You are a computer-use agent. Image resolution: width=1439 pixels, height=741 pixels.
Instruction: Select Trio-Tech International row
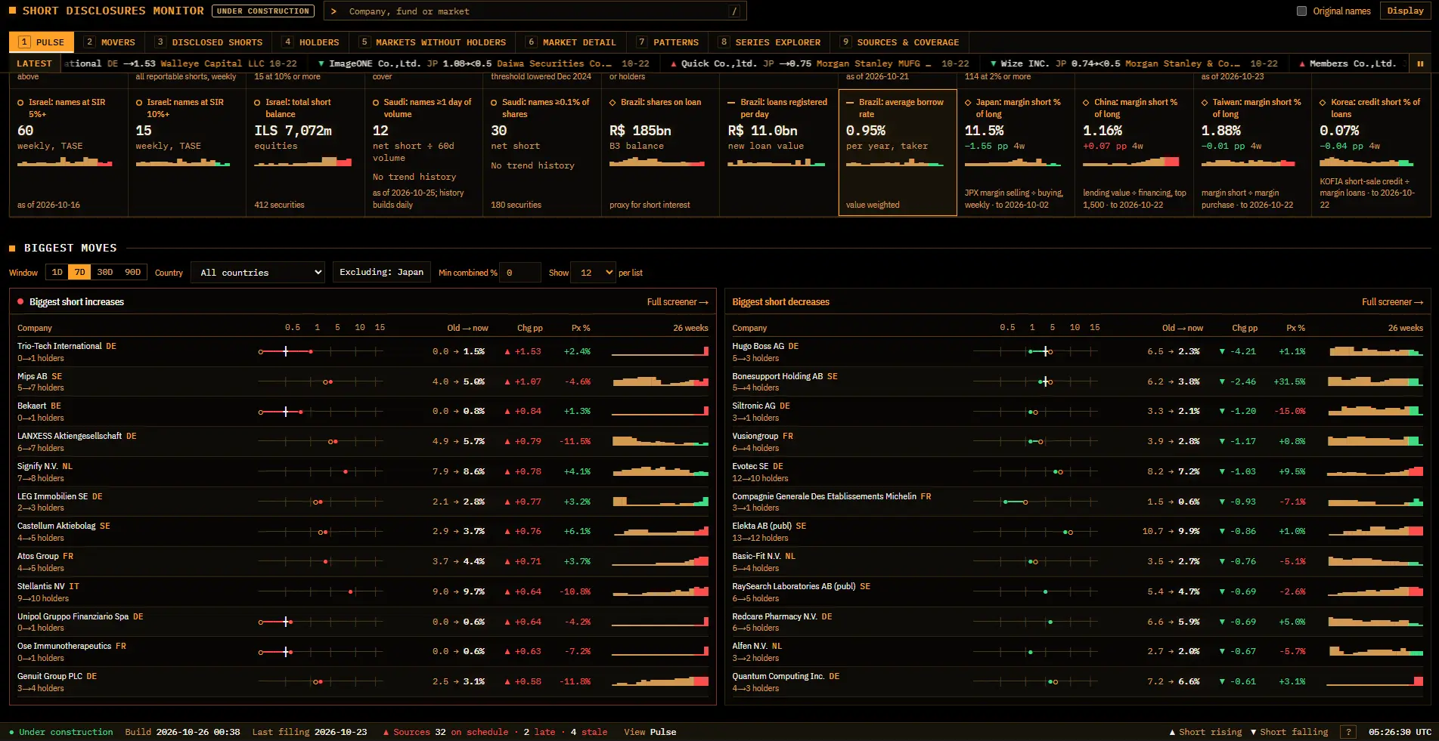[x=363, y=352]
